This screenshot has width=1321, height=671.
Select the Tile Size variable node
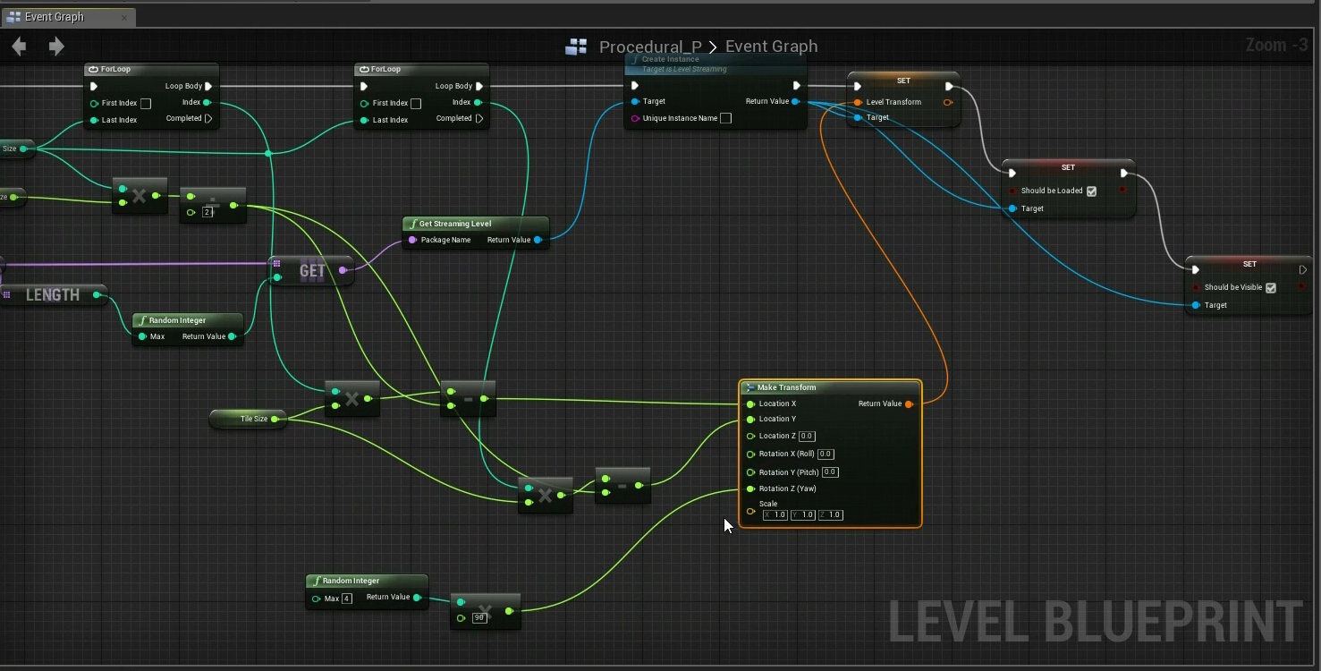click(248, 419)
